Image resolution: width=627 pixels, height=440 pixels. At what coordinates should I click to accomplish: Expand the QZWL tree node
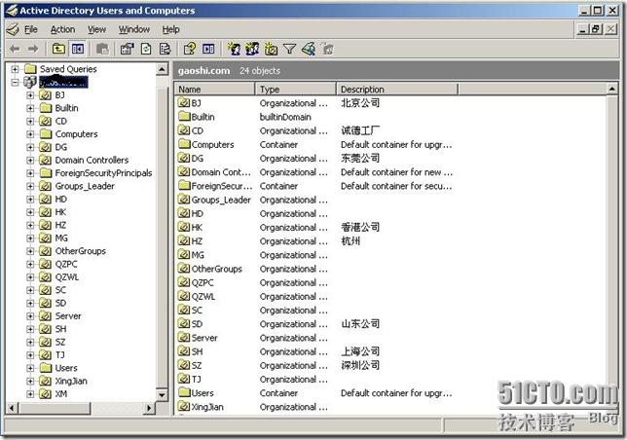pos(30,277)
